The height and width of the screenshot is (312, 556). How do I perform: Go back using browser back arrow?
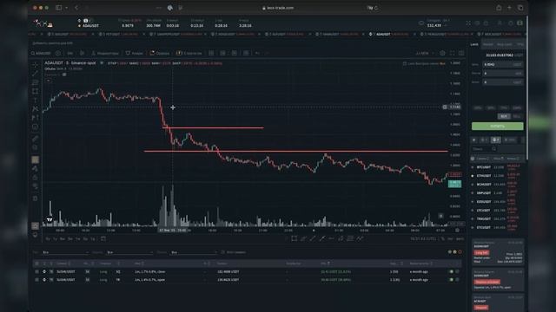coord(76,8)
